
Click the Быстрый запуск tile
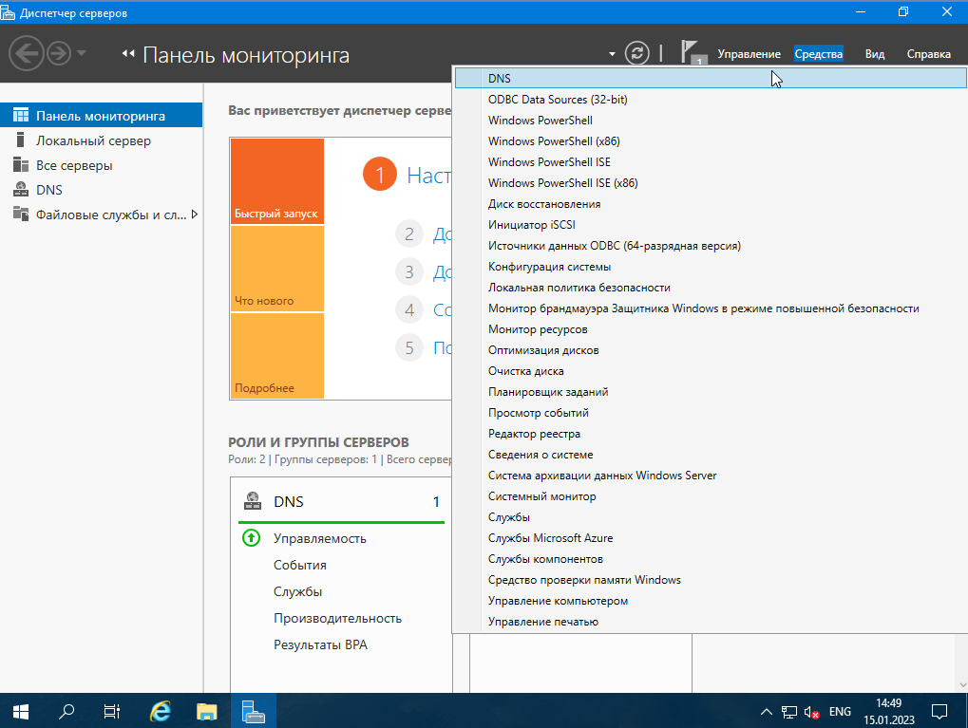(277, 180)
